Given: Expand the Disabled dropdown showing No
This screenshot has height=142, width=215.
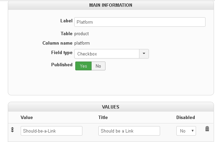Looking at the screenshot, I should [186, 131].
